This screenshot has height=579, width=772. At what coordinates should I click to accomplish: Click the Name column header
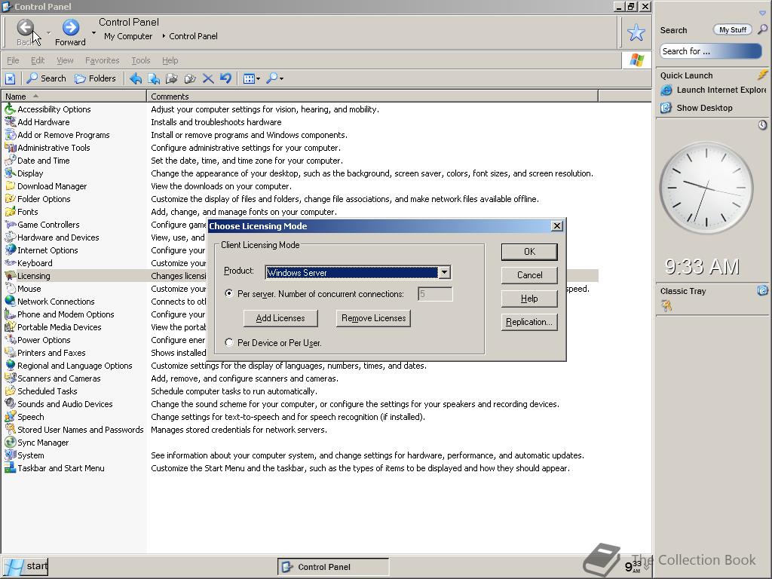74,96
